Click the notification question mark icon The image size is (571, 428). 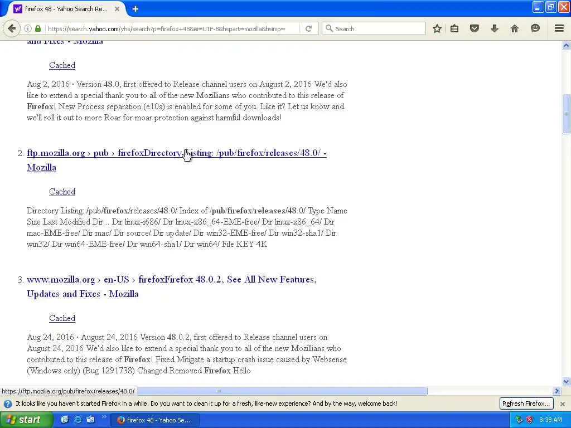pyautogui.click(x=8, y=403)
